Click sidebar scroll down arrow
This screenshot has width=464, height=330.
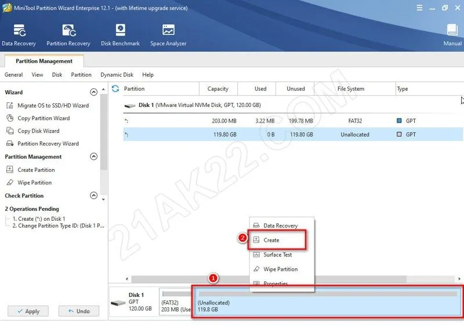point(103,199)
